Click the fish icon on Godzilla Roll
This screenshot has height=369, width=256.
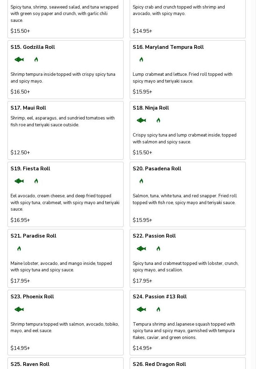[x=19, y=60]
